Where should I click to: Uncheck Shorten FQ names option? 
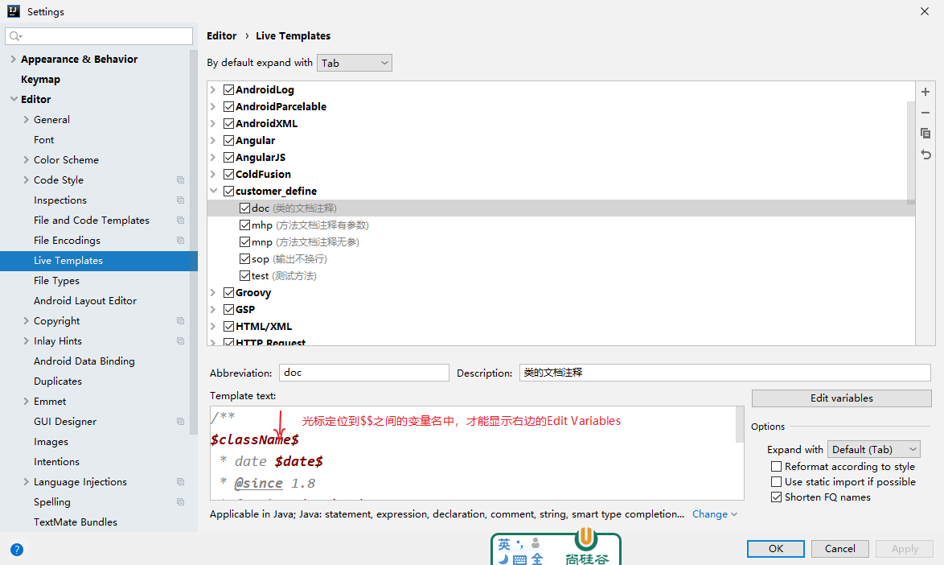click(x=776, y=497)
